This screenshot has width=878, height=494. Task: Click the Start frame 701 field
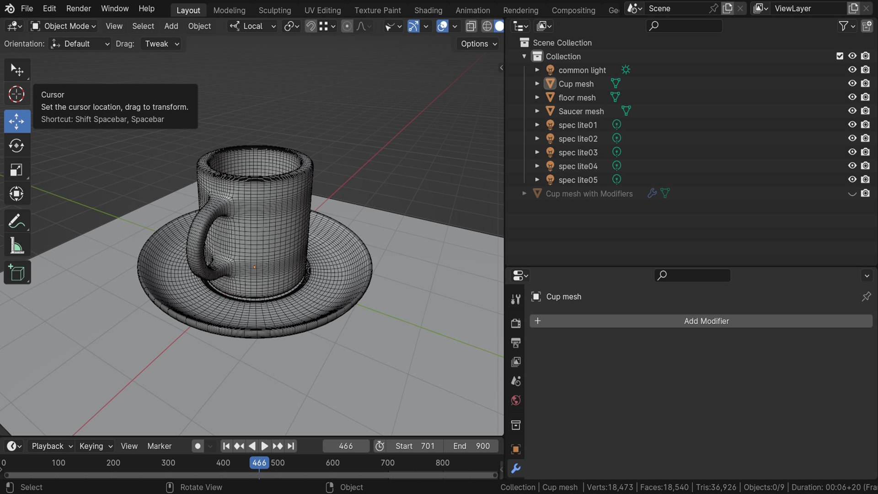(415, 446)
